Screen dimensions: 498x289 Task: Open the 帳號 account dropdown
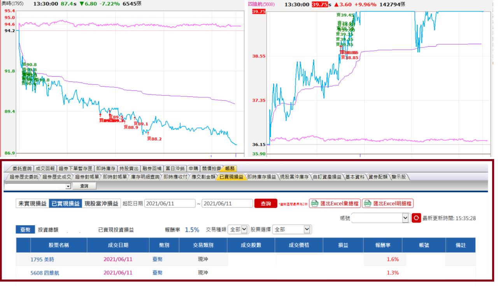tap(380, 218)
